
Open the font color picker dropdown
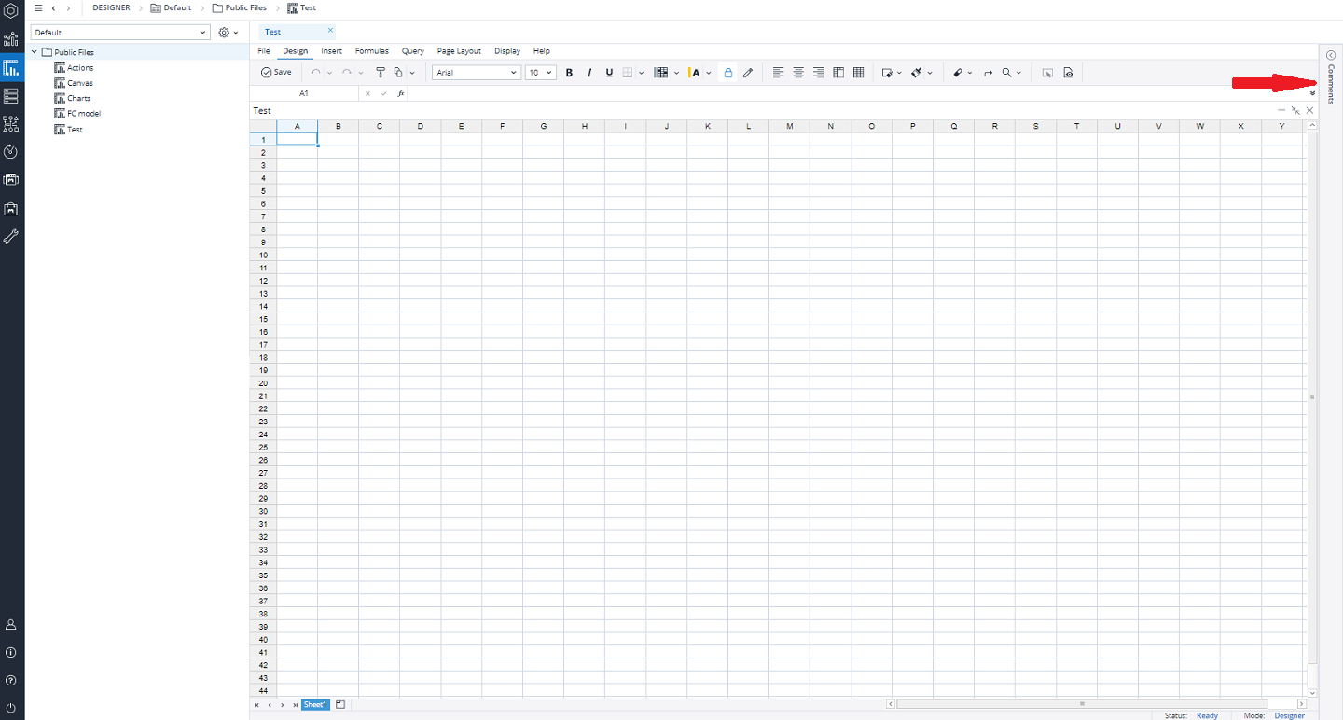709,73
